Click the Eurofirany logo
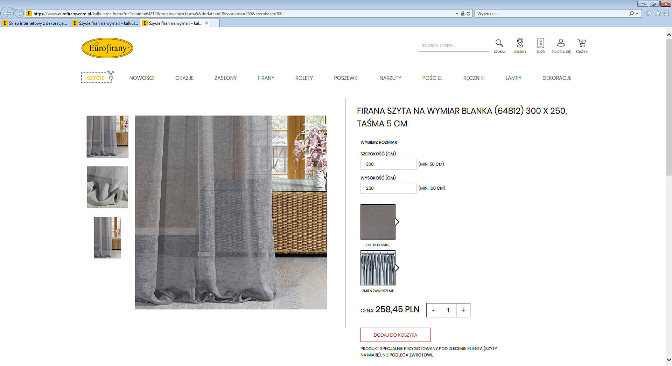The image size is (672, 366). click(x=107, y=48)
